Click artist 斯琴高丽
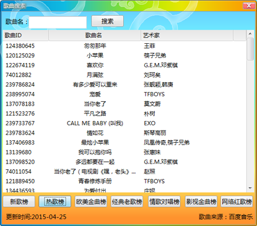This screenshot has width=257, height=226. click(155, 133)
